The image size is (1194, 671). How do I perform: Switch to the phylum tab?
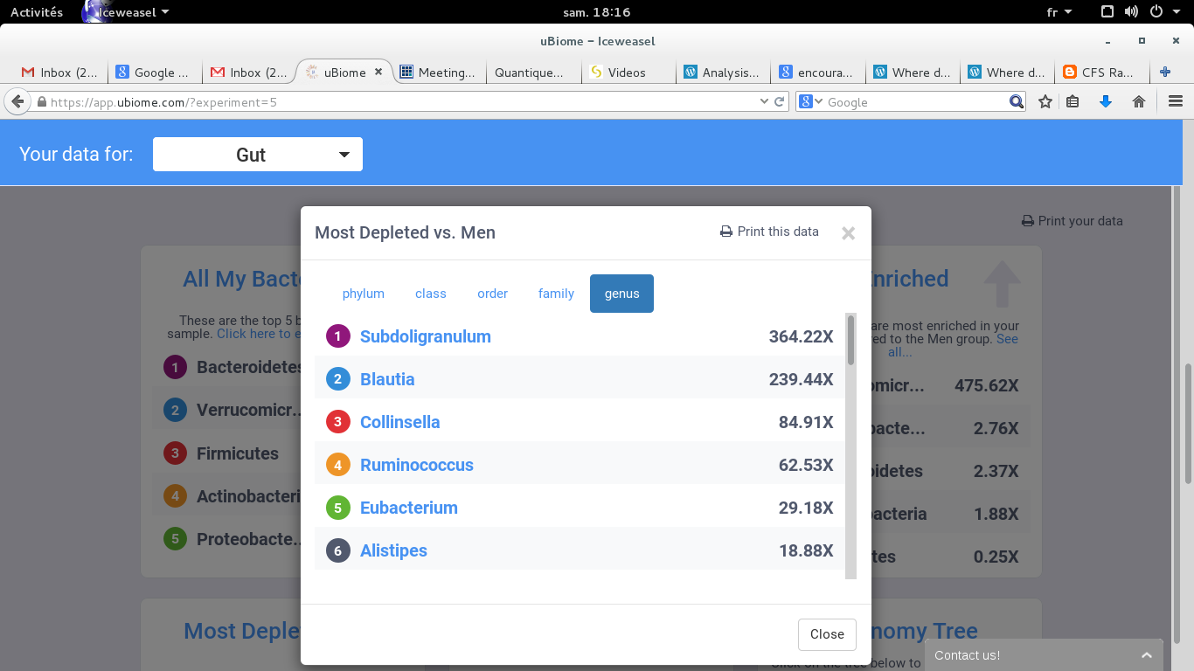(x=364, y=294)
